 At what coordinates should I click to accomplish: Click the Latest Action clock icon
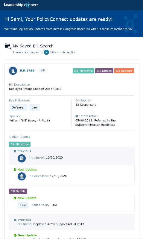click(77, 116)
